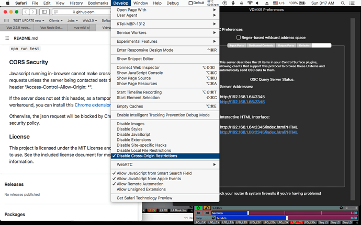The image size is (361, 225).
Task: Open the Debug menu
Action: coord(173,3)
